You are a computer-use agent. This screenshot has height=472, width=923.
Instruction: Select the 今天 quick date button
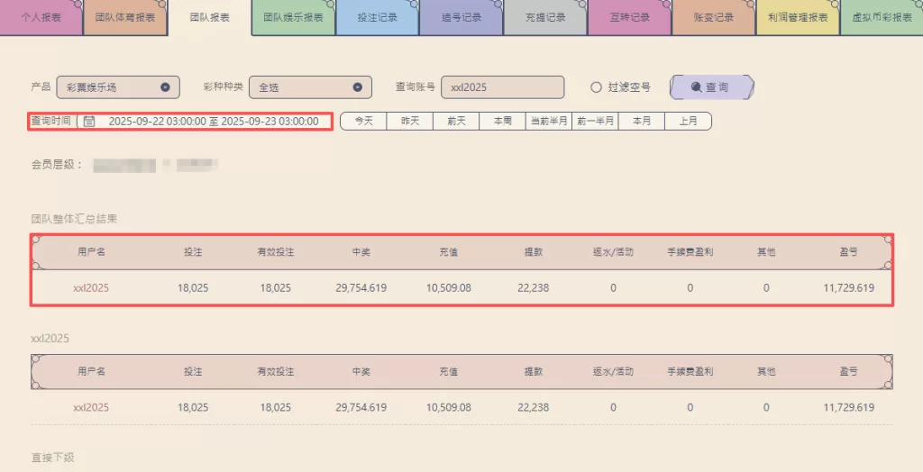[x=363, y=122]
